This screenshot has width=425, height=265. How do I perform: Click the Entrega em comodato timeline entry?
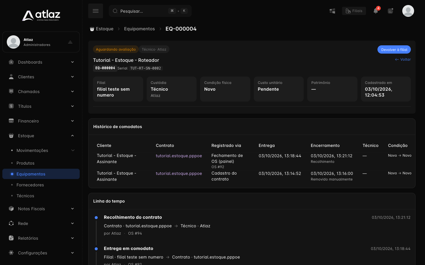tap(128, 249)
